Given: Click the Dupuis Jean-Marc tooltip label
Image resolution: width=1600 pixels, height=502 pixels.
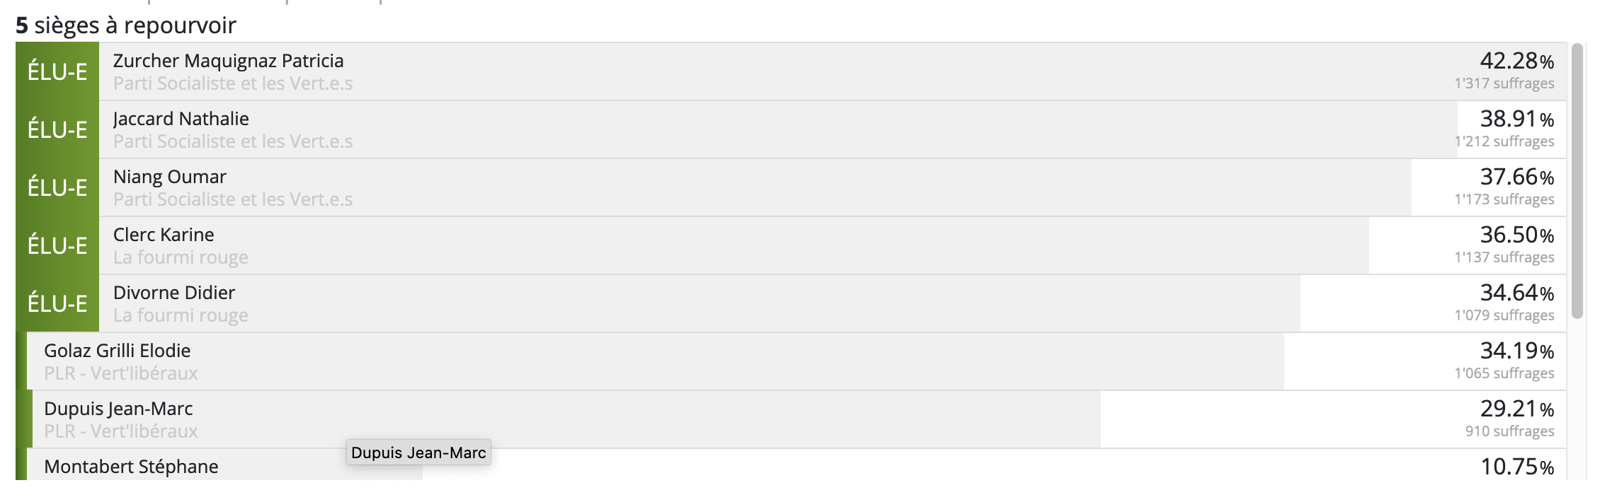Looking at the screenshot, I should (418, 453).
